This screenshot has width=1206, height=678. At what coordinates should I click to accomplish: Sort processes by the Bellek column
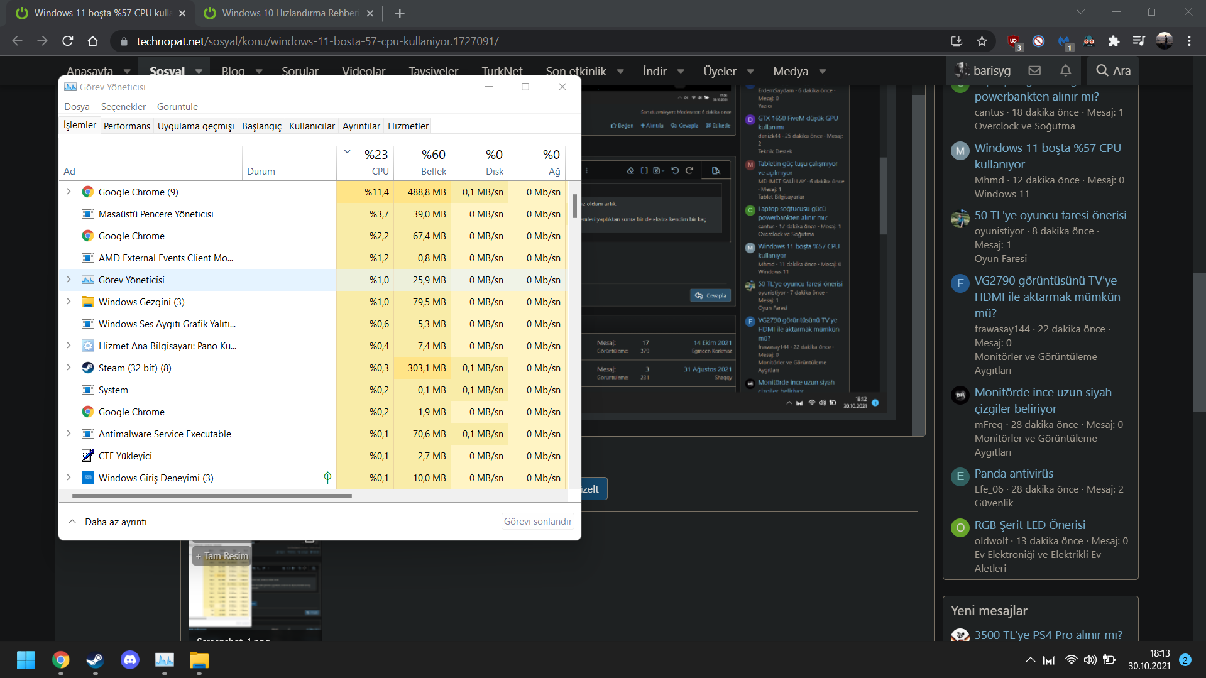pos(422,162)
